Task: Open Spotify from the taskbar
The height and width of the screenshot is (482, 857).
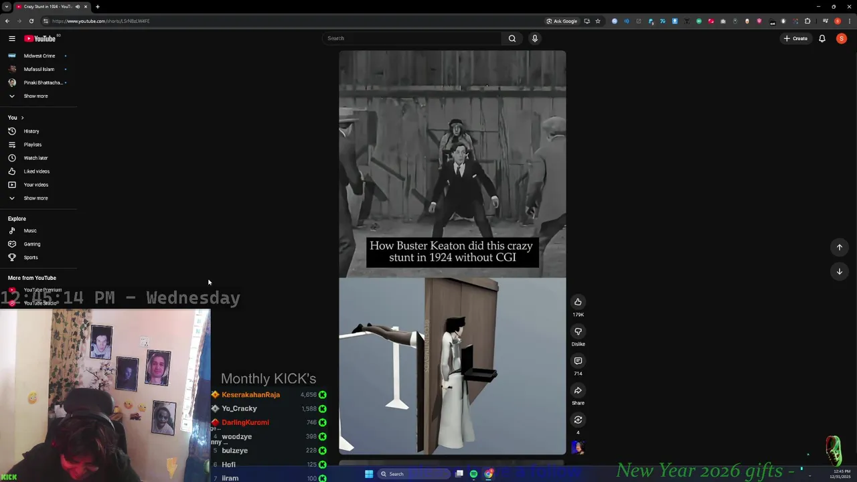Action: pyautogui.click(x=473, y=474)
